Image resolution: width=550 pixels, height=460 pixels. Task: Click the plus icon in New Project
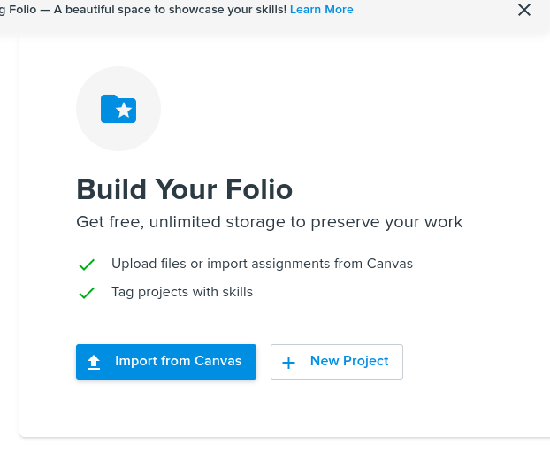[x=288, y=362]
